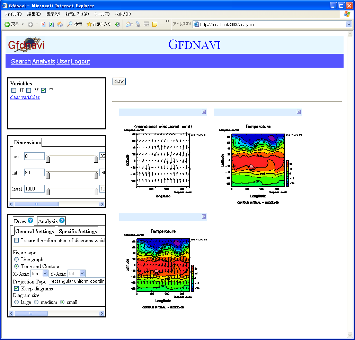Open ファイル(F) menu
This screenshot has width=355, height=340.
coord(13,14)
